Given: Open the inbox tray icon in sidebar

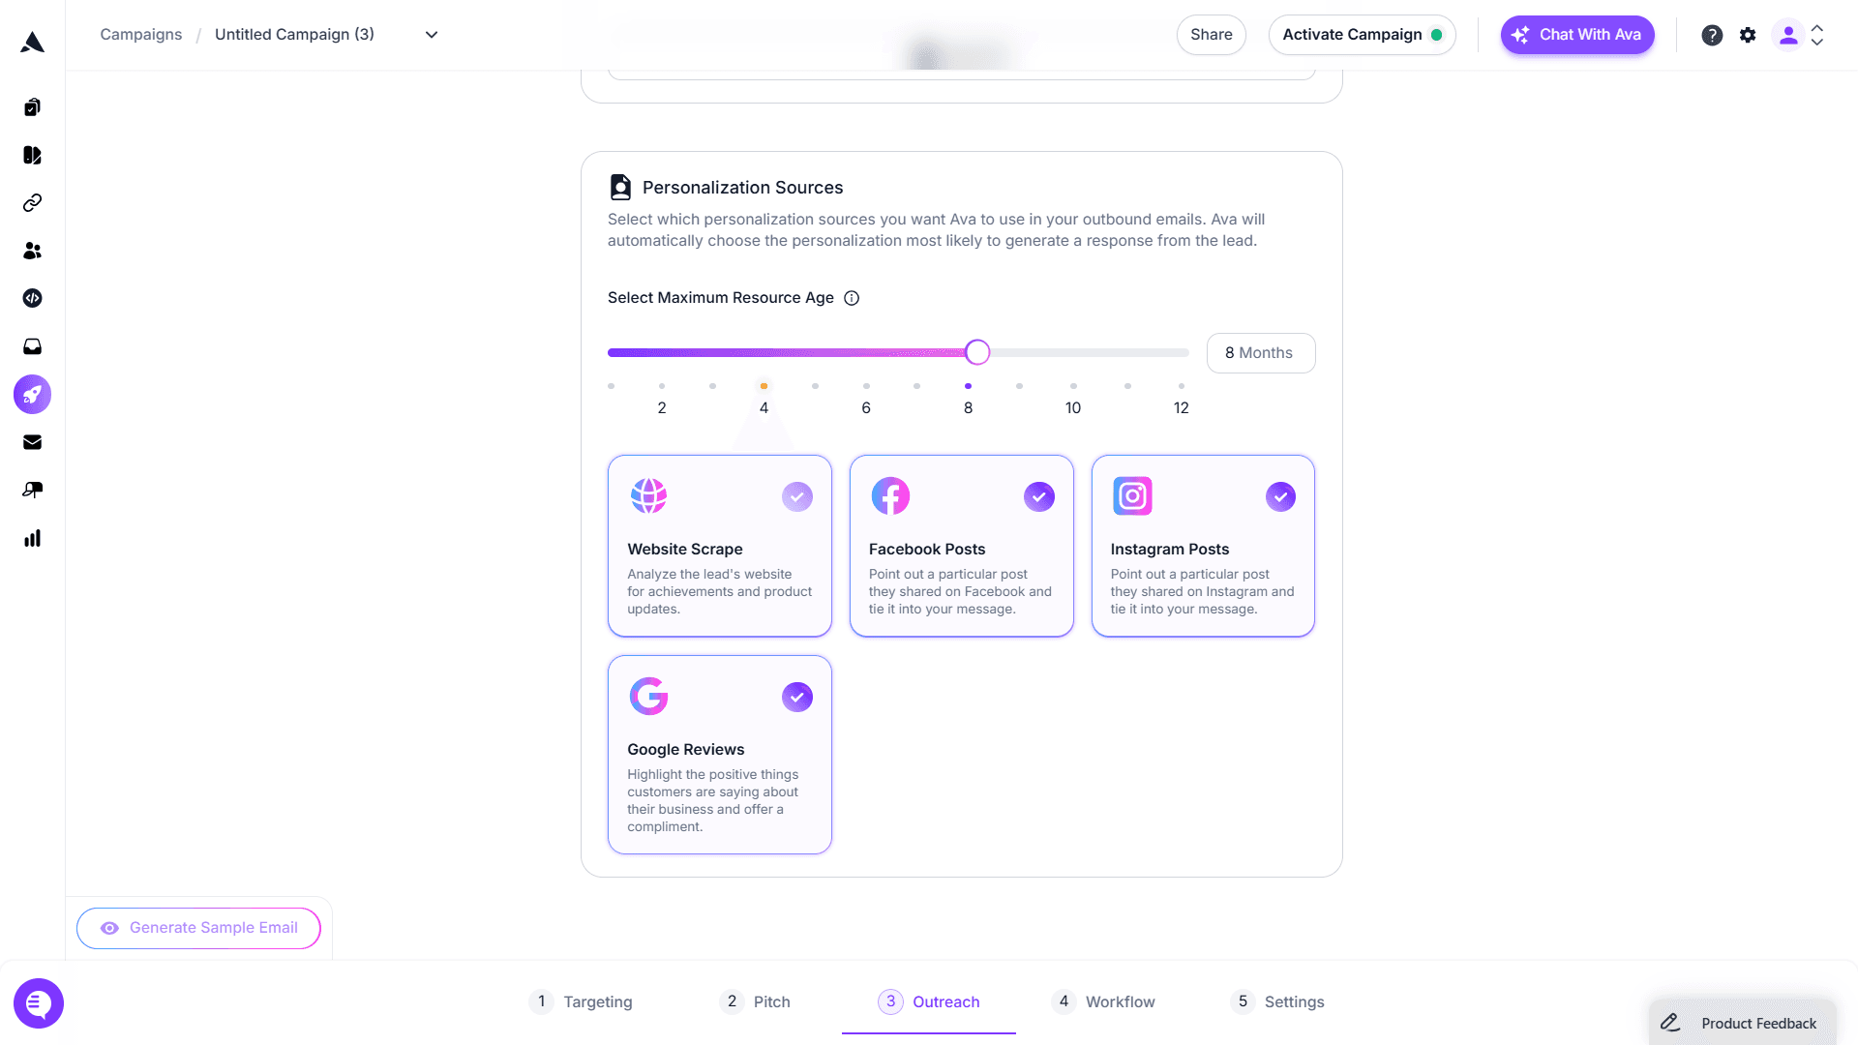Looking at the screenshot, I should [32, 346].
